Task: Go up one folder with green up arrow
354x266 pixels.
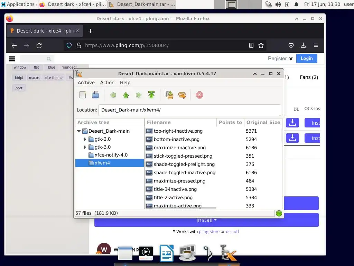Action: tap(126, 95)
